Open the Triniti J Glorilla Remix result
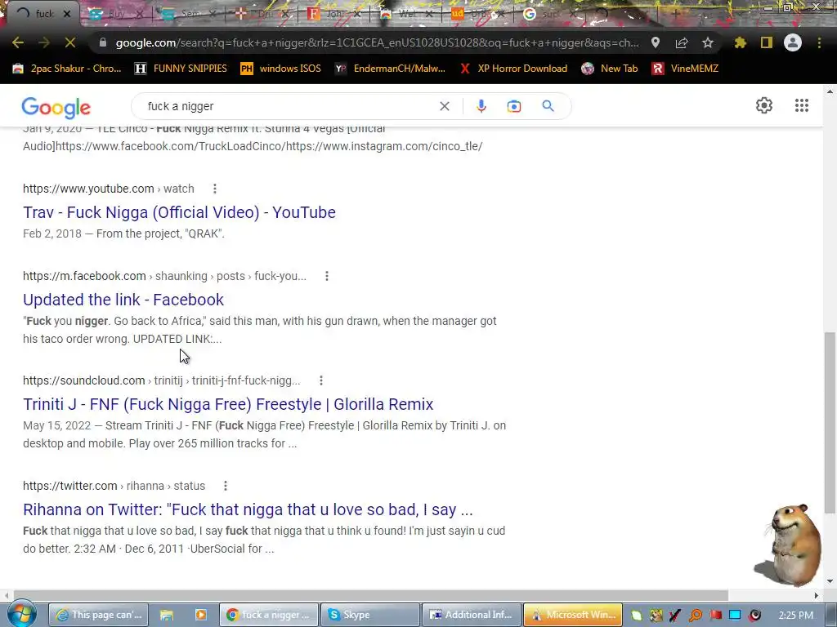 pyautogui.click(x=228, y=404)
